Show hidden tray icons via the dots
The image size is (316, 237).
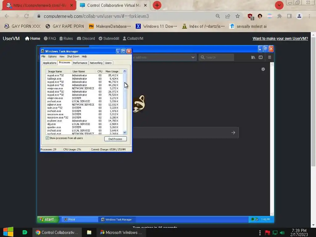coord(260,233)
